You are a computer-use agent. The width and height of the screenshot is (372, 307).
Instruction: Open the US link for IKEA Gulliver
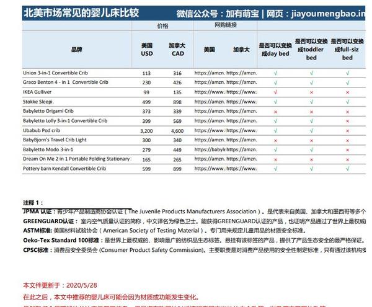210,92
